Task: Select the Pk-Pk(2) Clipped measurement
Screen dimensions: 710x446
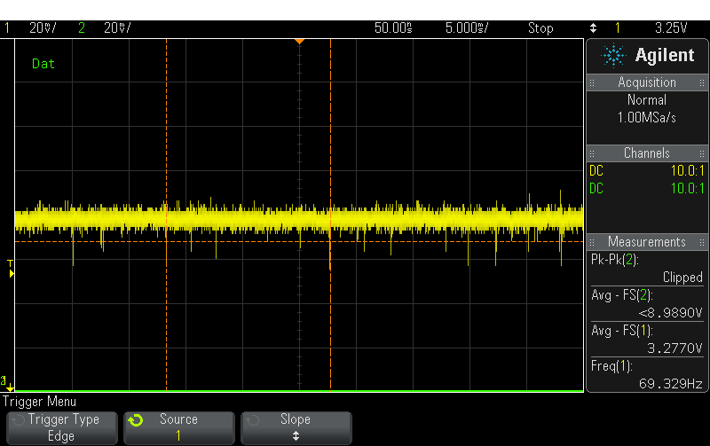Action: pos(647,269)
